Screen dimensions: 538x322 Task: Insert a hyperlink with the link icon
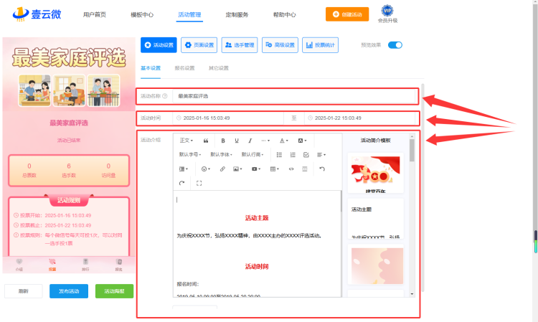(222, 169)
